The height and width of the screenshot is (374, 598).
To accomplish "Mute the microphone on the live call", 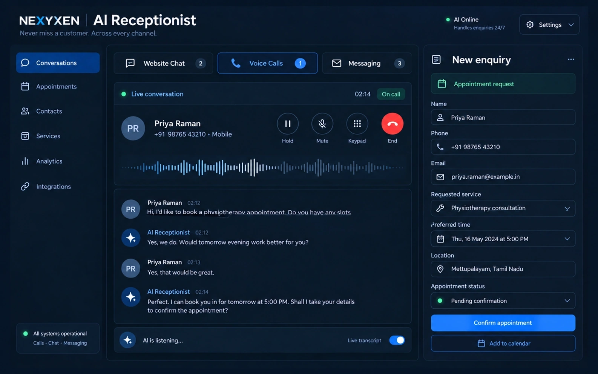I will pos(322,124).
